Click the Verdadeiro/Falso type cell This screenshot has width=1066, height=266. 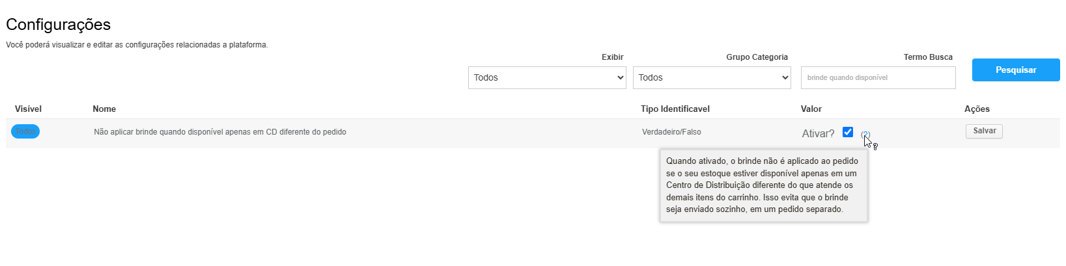(x=671, y=132)
